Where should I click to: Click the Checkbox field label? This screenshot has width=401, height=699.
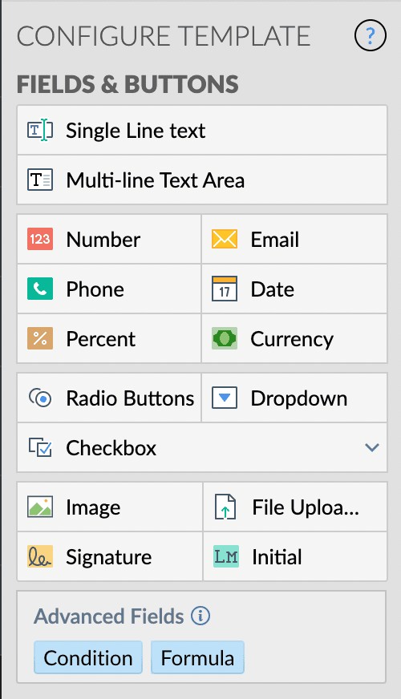[111, 448]
